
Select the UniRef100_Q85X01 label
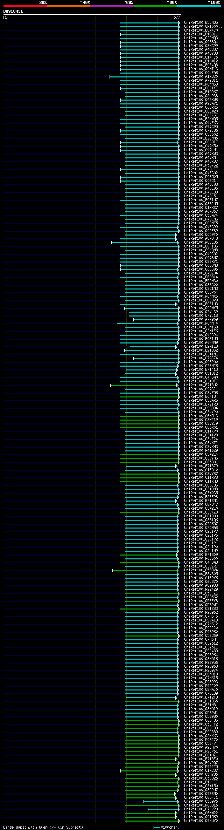(x=201, y=427)
